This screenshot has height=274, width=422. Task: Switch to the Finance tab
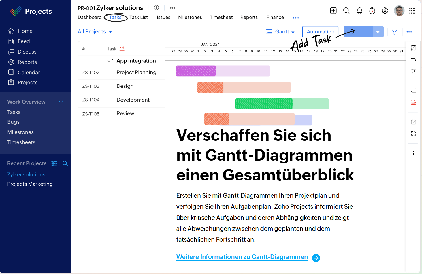[x=275, y=17]
